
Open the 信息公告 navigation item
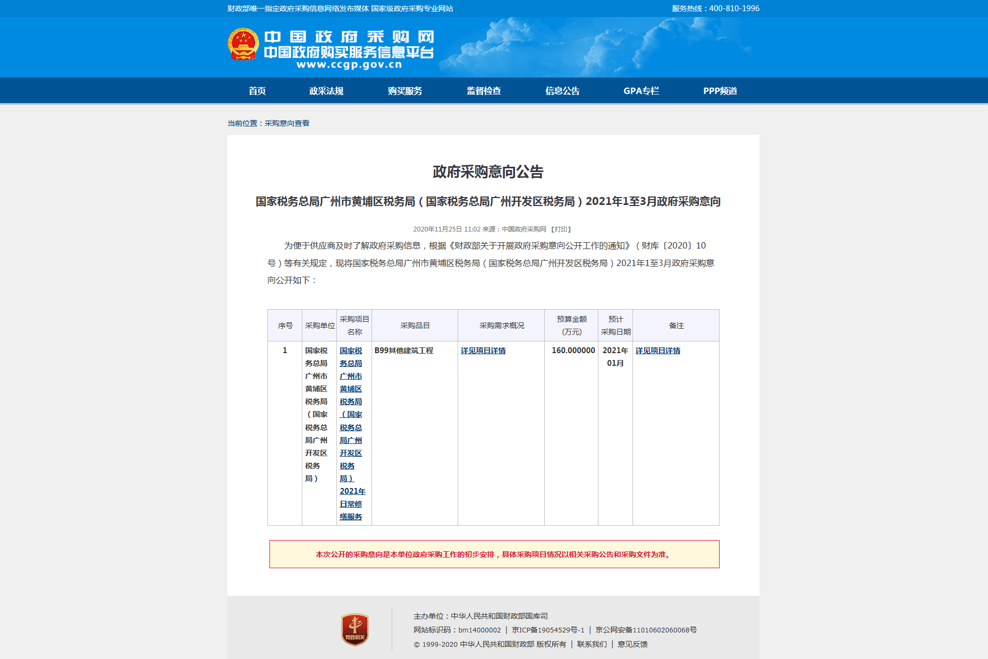tap(562, 91)
